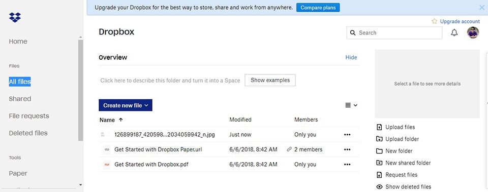Viewport: 488px width, 192px height.
Task: Click the Request files icon
Action: pyautogui.click(x=379, y=175)
